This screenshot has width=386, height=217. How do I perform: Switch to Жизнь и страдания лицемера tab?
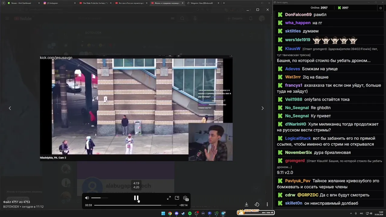167,3
